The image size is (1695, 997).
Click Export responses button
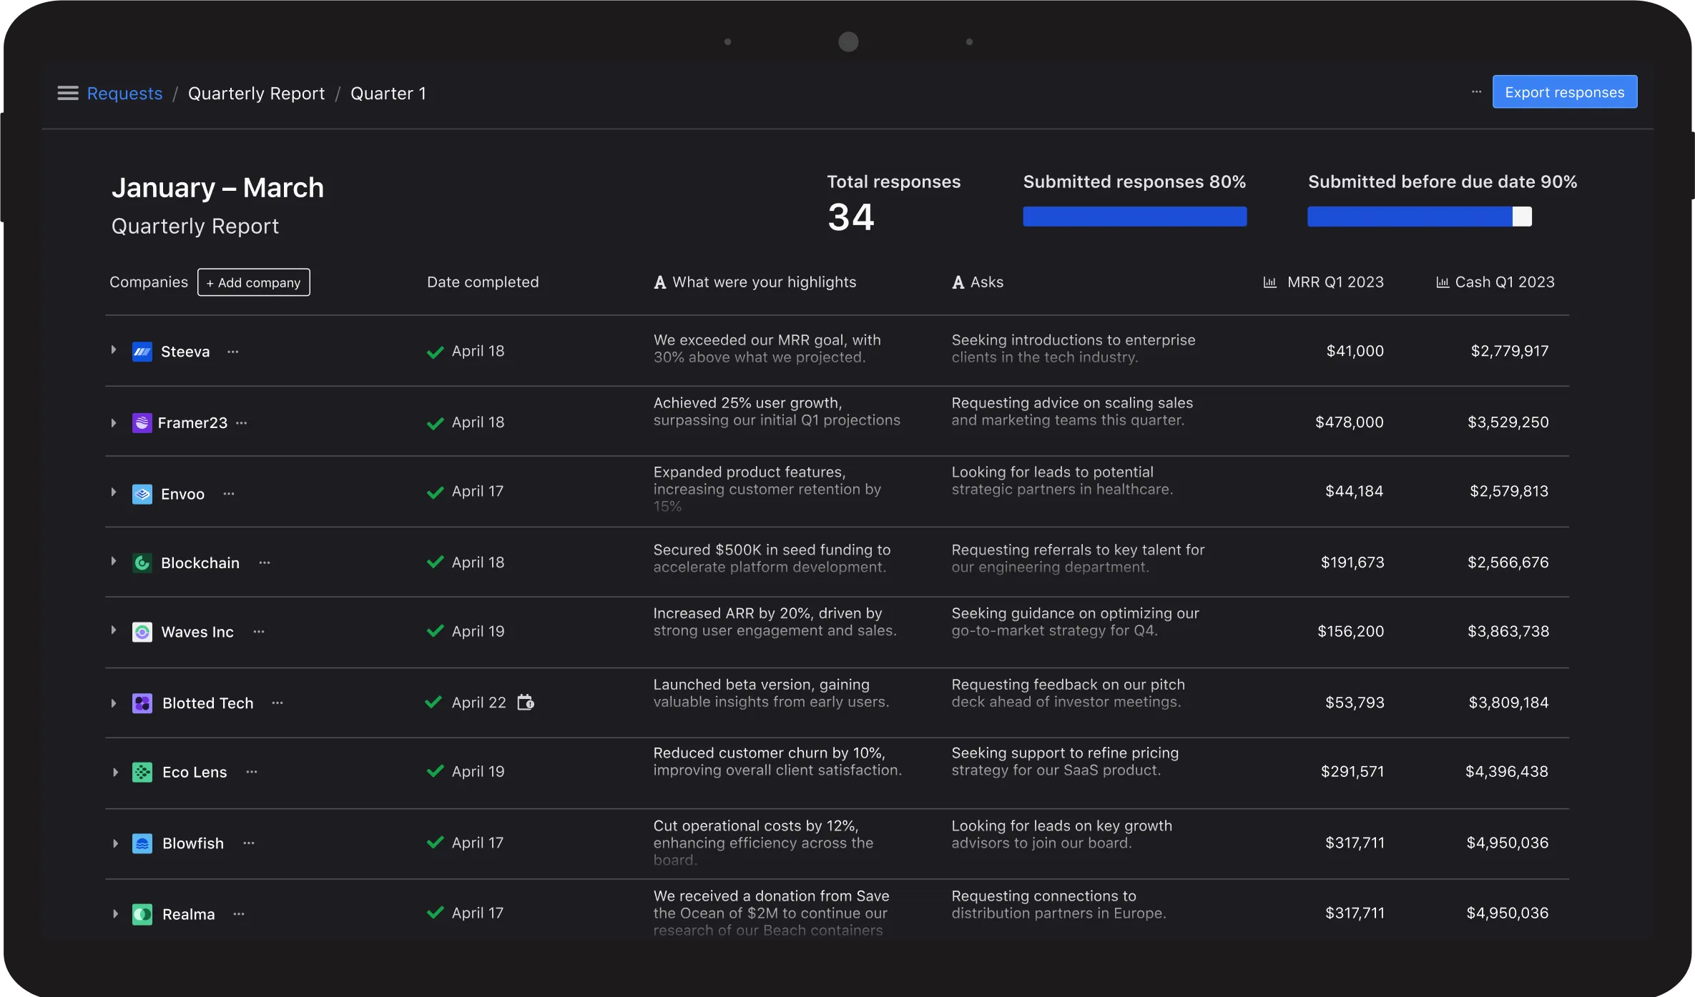tap(1564, 92)
